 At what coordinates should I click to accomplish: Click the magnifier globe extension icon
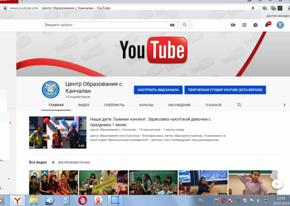click(x=265, y=8)
